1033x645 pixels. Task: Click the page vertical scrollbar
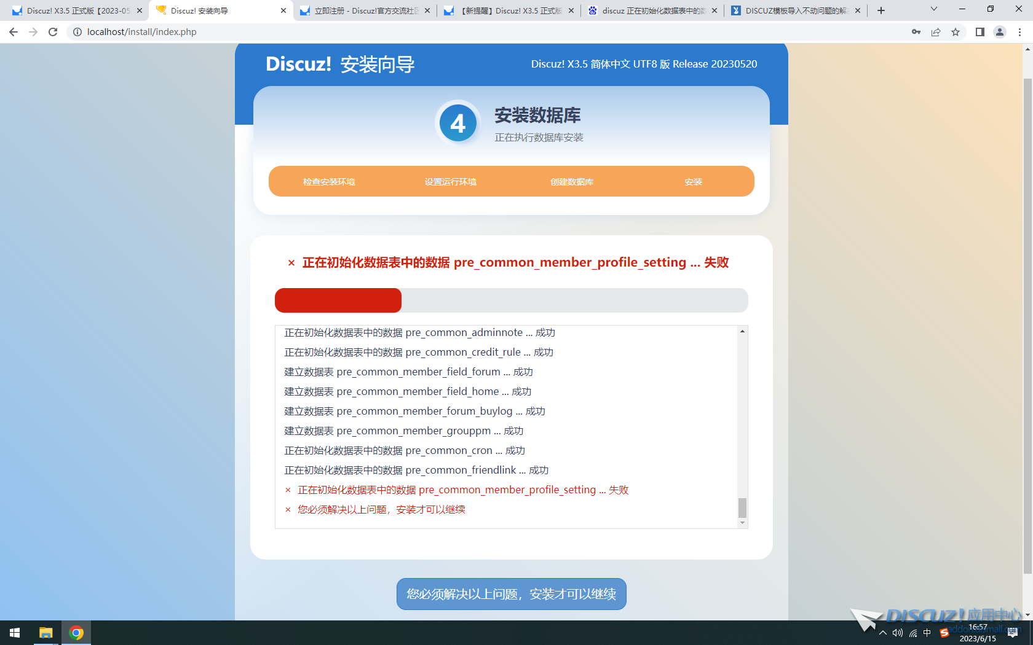(1027, 326)
